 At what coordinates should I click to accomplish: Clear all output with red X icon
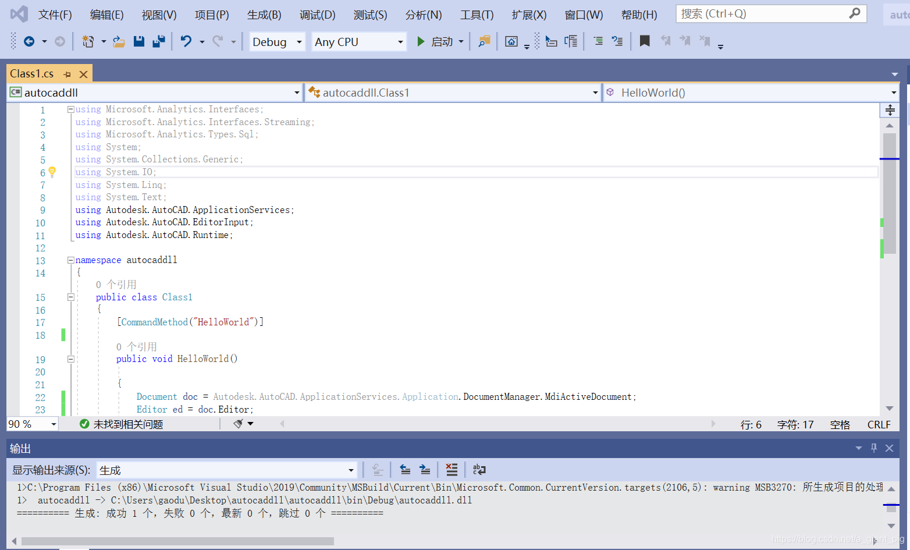452,470
